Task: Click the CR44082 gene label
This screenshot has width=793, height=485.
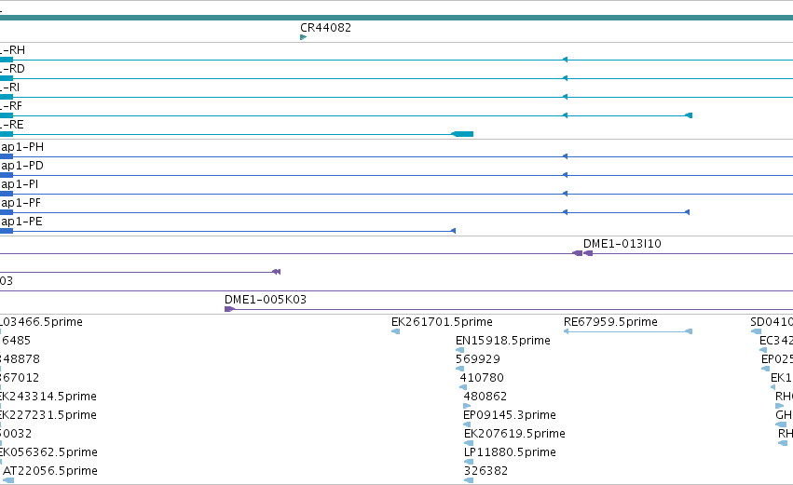Action: click(x=325, y=27)
